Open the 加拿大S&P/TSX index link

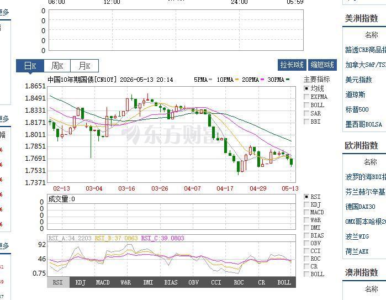coord(366,65)
